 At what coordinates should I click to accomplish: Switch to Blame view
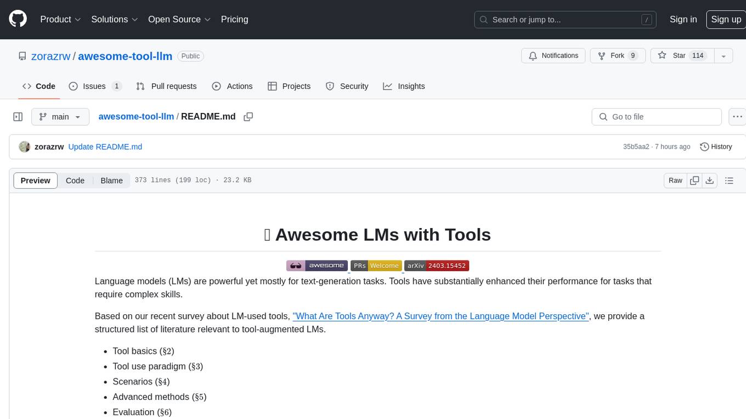[x=111, y=180]
